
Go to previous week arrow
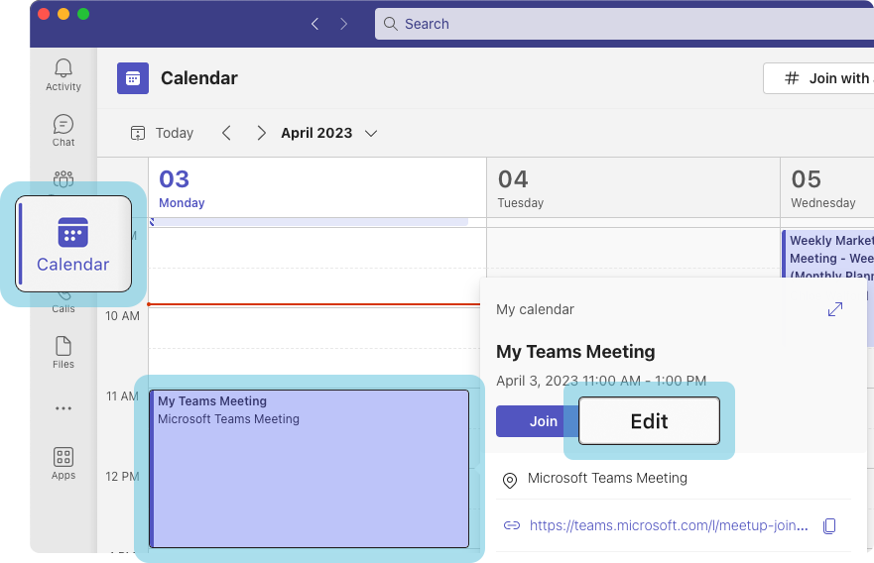[226, 133]
